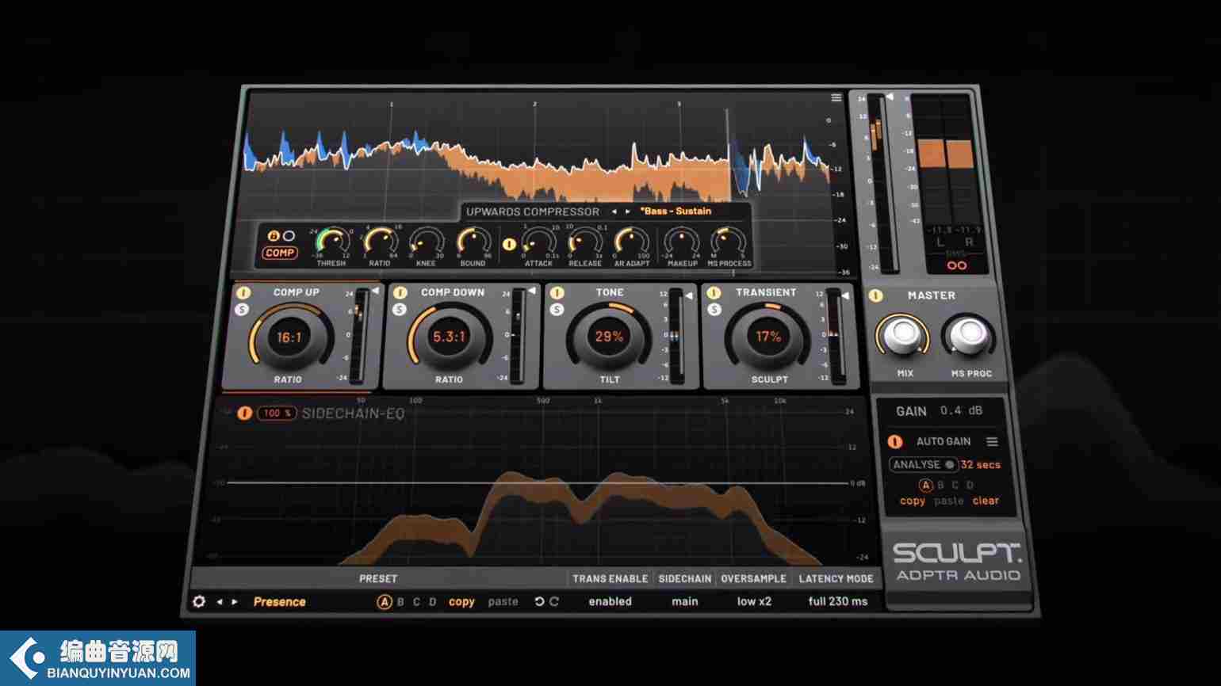Click the MS PROCESS knob
Screen dimensions: 1221x686
point(728,241)
